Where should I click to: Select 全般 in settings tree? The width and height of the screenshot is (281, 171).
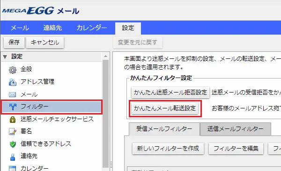click(x=26, y=69)
